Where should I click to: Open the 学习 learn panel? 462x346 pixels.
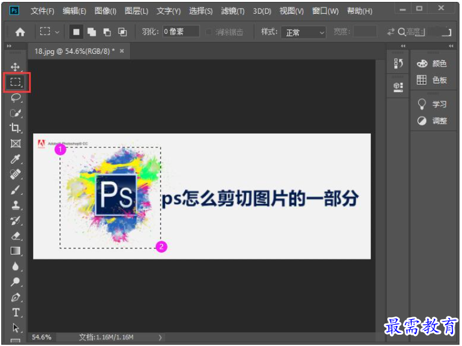432,104
